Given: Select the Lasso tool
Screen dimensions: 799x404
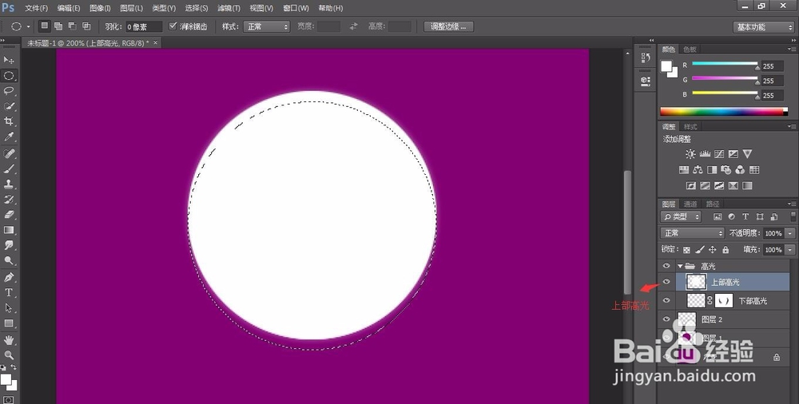Looking at the screenshot, I should (9, 91).
